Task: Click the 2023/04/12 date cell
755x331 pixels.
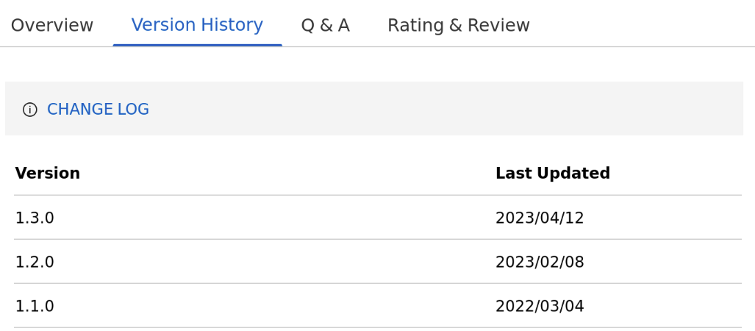Action: 539,218
